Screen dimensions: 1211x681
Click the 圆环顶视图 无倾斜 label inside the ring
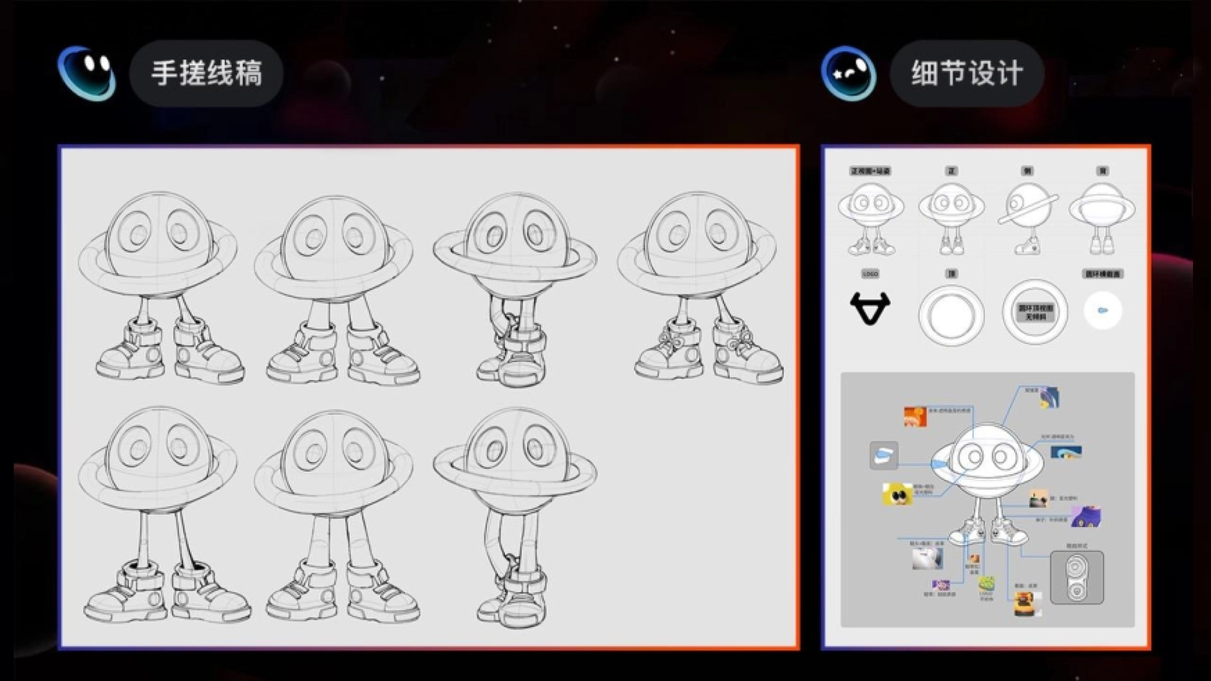(x=1035, y=312)
